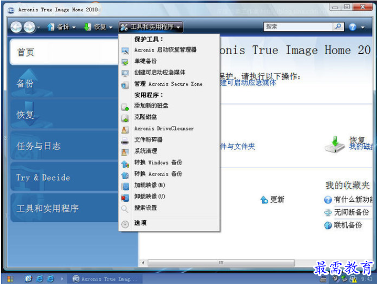Click the 转换 Acronis 备份 icon
The height and width of the screenshot is (284, 377).
click(x=125, y=175)
